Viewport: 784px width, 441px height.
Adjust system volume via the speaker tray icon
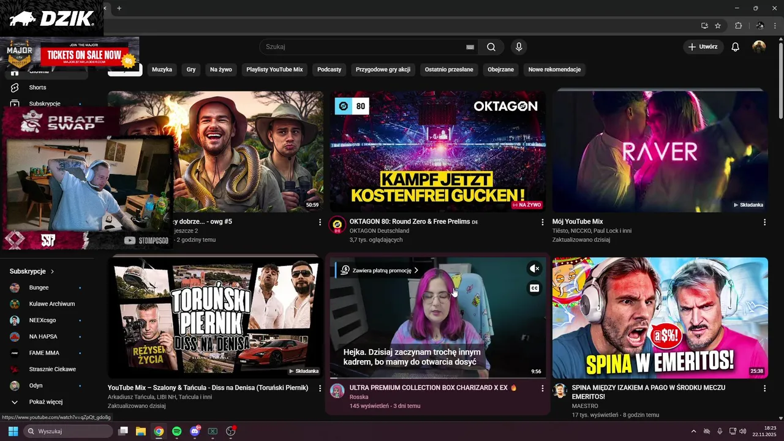(743, 431)
